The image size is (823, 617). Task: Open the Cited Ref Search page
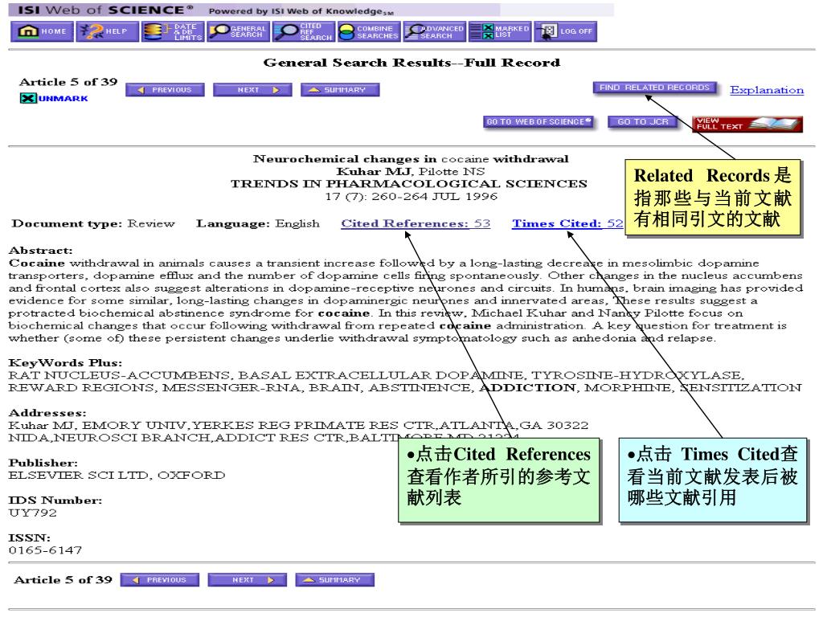tap(303, 31)
